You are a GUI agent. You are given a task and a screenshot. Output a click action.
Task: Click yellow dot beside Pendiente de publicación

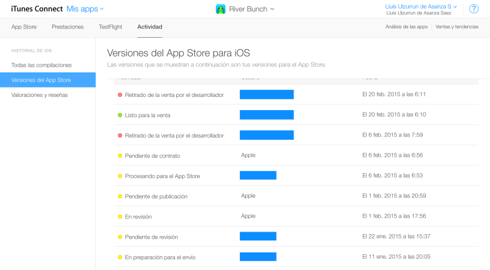[120, 196]
